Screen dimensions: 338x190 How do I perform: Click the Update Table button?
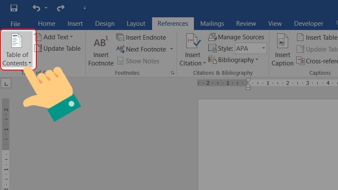[57, 49]
